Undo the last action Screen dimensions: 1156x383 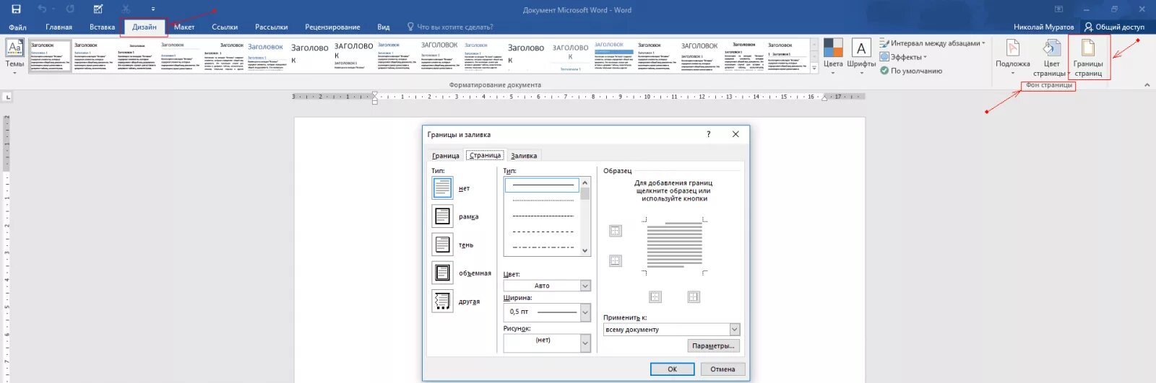click(42, 9)
